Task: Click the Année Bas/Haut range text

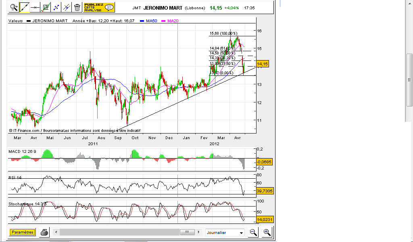Action: (104, 21)
